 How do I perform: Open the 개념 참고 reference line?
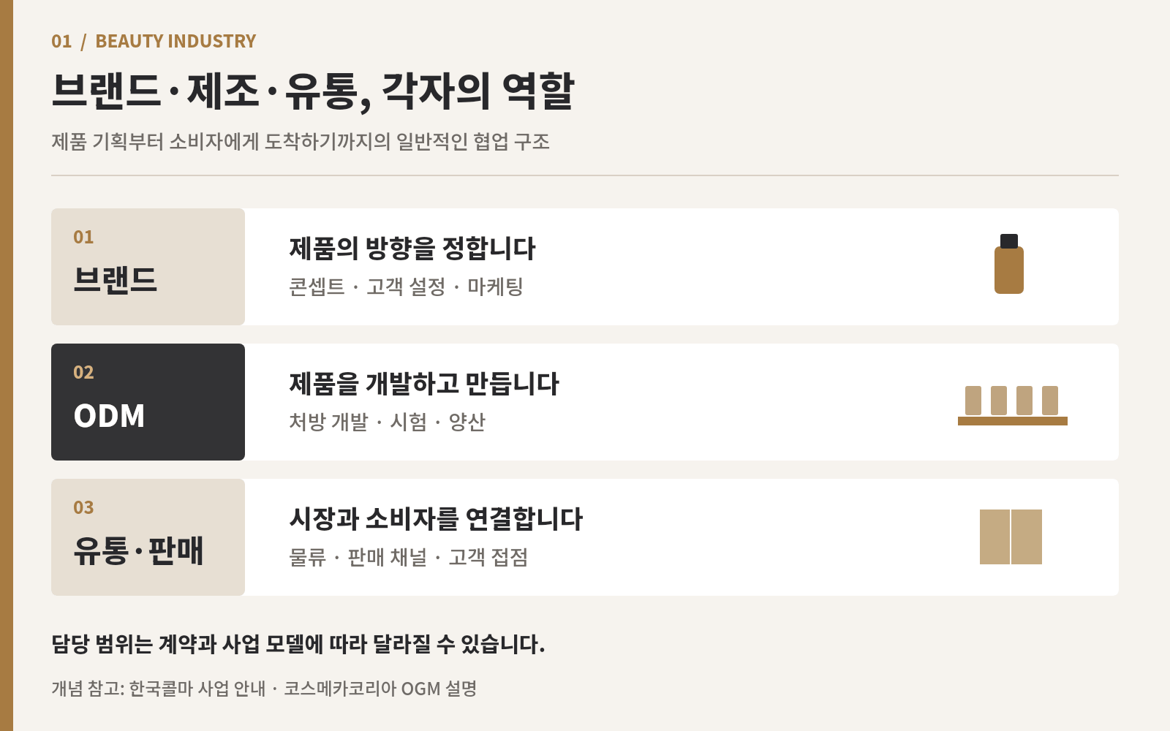tap(264, 689)
